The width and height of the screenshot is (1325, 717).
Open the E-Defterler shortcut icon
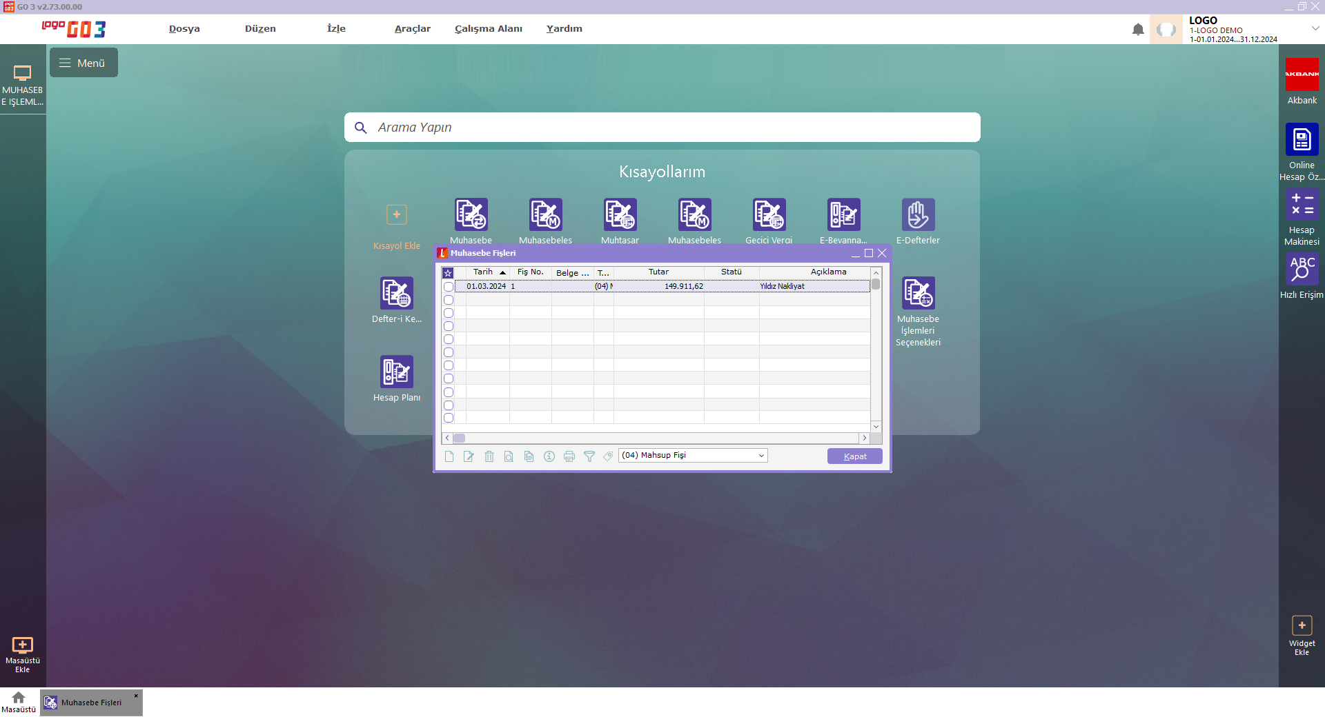[x=918, y=215]
